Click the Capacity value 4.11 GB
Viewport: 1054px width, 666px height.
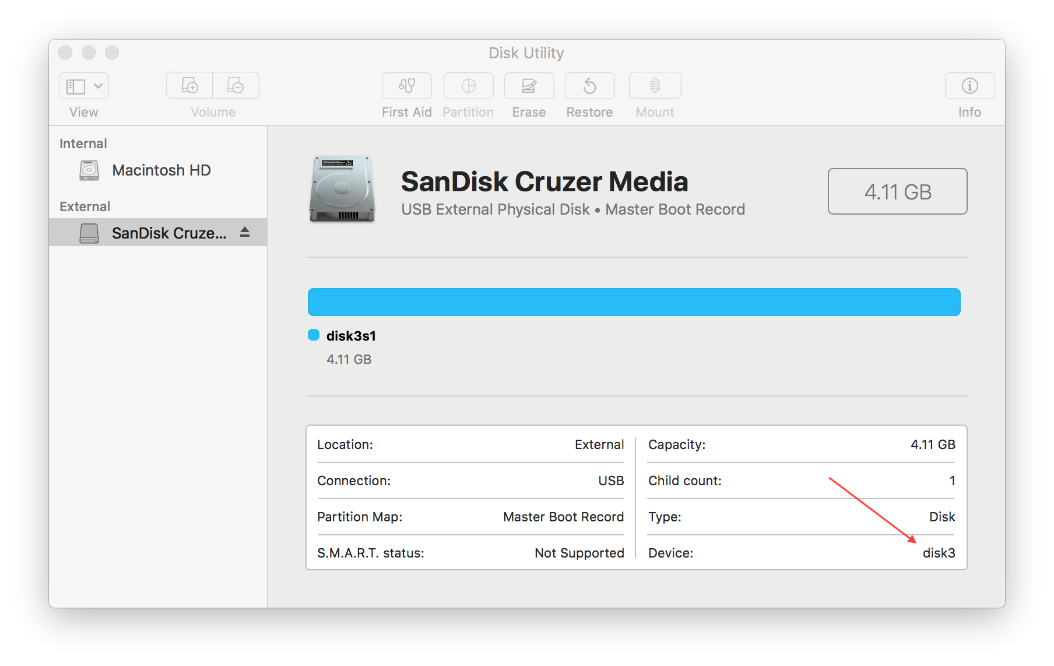coord(933,444)
